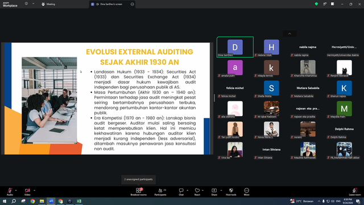Open Windows Start menu

[x=5, y=201]
